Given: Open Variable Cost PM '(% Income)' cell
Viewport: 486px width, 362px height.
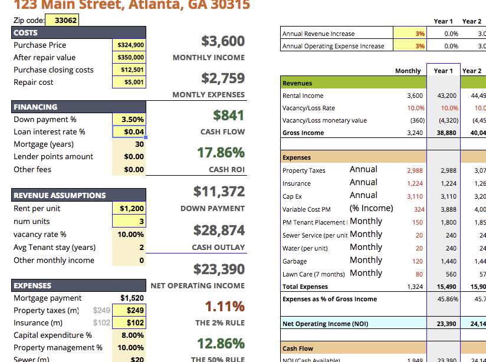Looking at the screenshot, I should coord(371,208).
